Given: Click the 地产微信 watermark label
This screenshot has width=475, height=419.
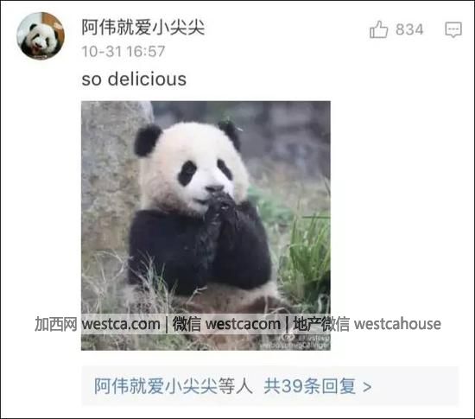Looking at the screenshot, I should [x=321, y=324].
